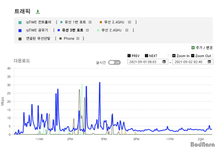Click the 2PM label on time axis
216x148 pixels.
[x=70, y=139]
